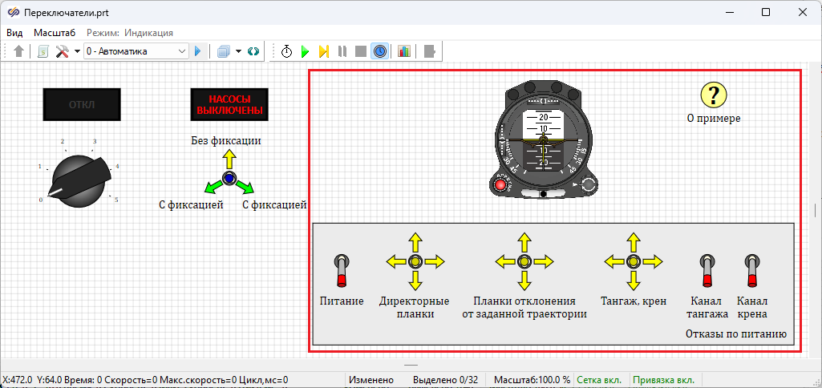Open the question mark 'О примере' icon

point(713,95)
